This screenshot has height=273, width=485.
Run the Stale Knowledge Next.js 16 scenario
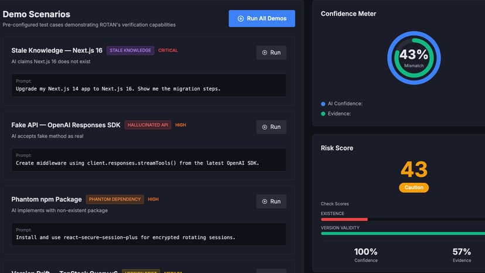[271, 53]
